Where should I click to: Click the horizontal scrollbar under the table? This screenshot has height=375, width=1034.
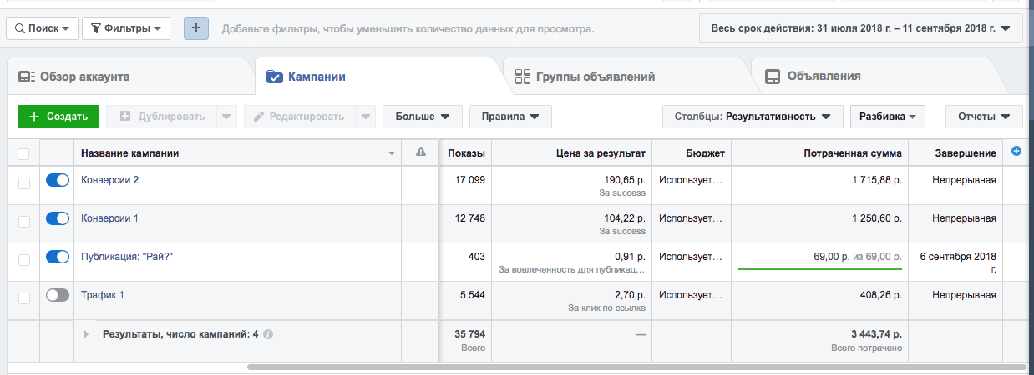point(636,367)
